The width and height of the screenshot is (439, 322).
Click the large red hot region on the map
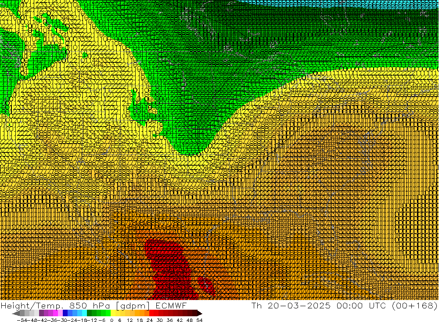coord(171,269)
